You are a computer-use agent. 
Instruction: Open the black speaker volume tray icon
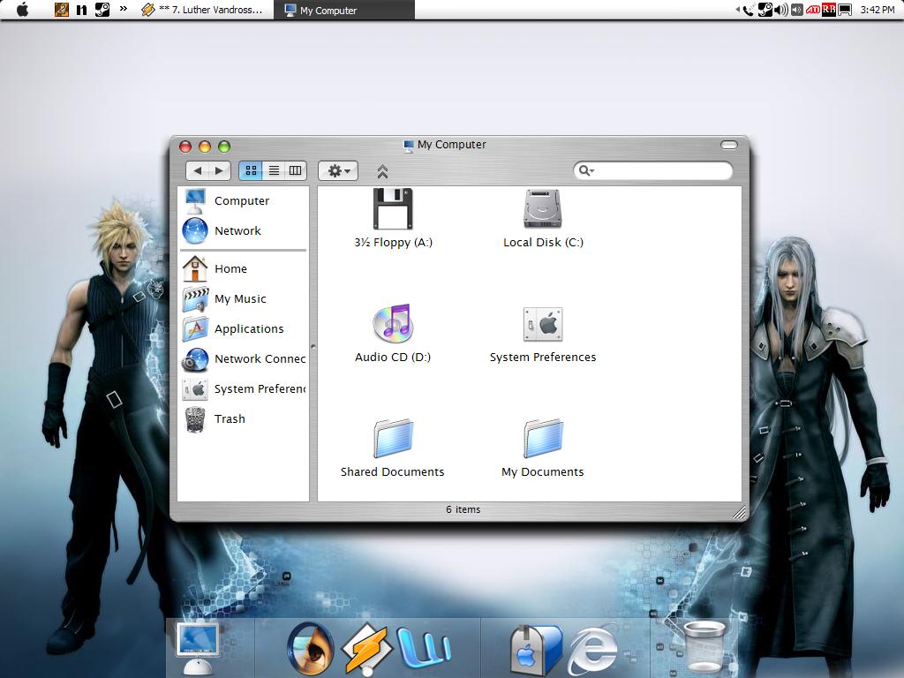click(780, 10)
